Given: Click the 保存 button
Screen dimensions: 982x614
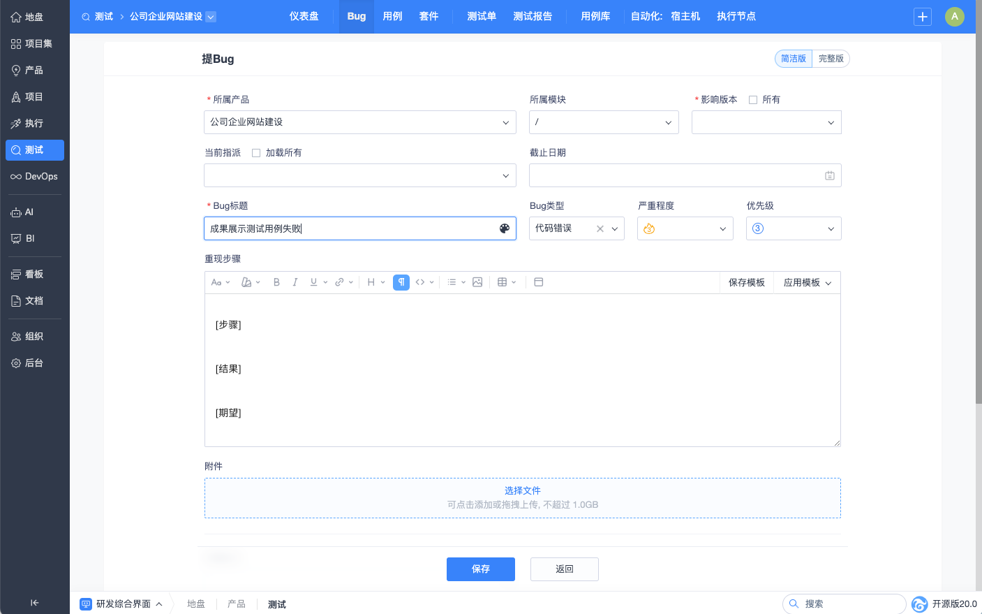Looking at the screenshot, I should (x=480, y=569).
